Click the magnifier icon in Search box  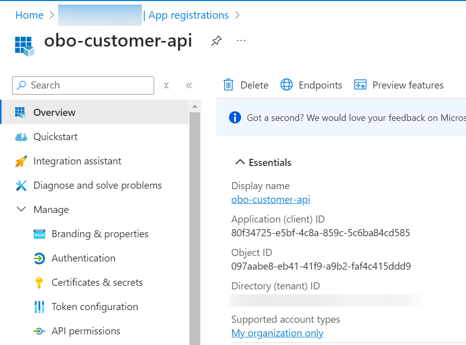click(x=21, y=85)
